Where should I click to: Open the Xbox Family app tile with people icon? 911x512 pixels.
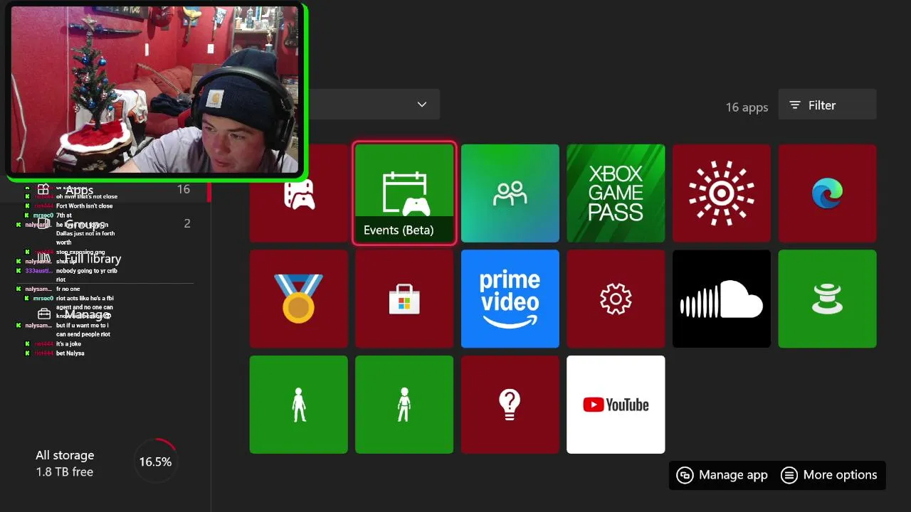pos(510,193)
